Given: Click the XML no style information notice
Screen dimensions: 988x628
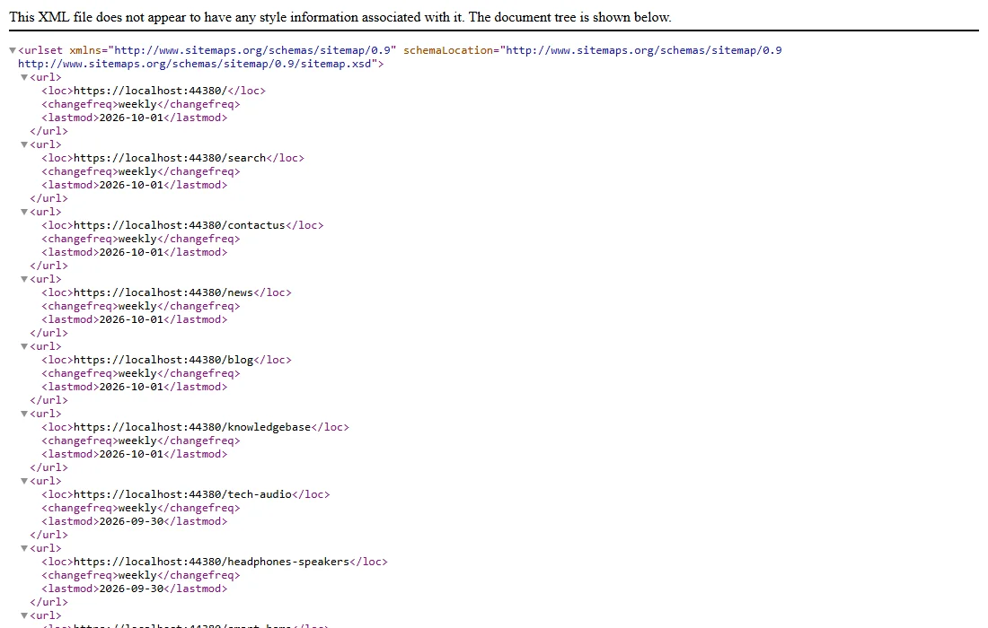Looking at the screenshot, I should click(340, 18).
